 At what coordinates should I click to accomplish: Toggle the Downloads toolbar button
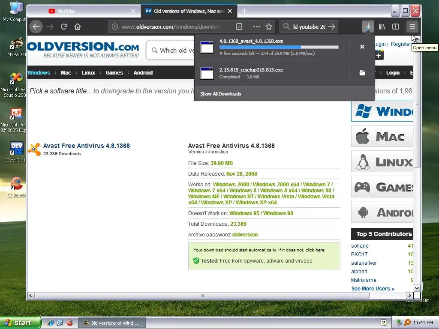click(368, 27)
